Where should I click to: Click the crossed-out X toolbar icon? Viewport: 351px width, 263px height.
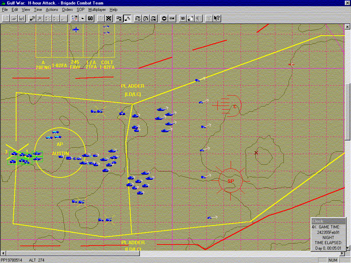109,18
